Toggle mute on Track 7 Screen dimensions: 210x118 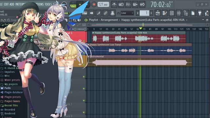84,112
